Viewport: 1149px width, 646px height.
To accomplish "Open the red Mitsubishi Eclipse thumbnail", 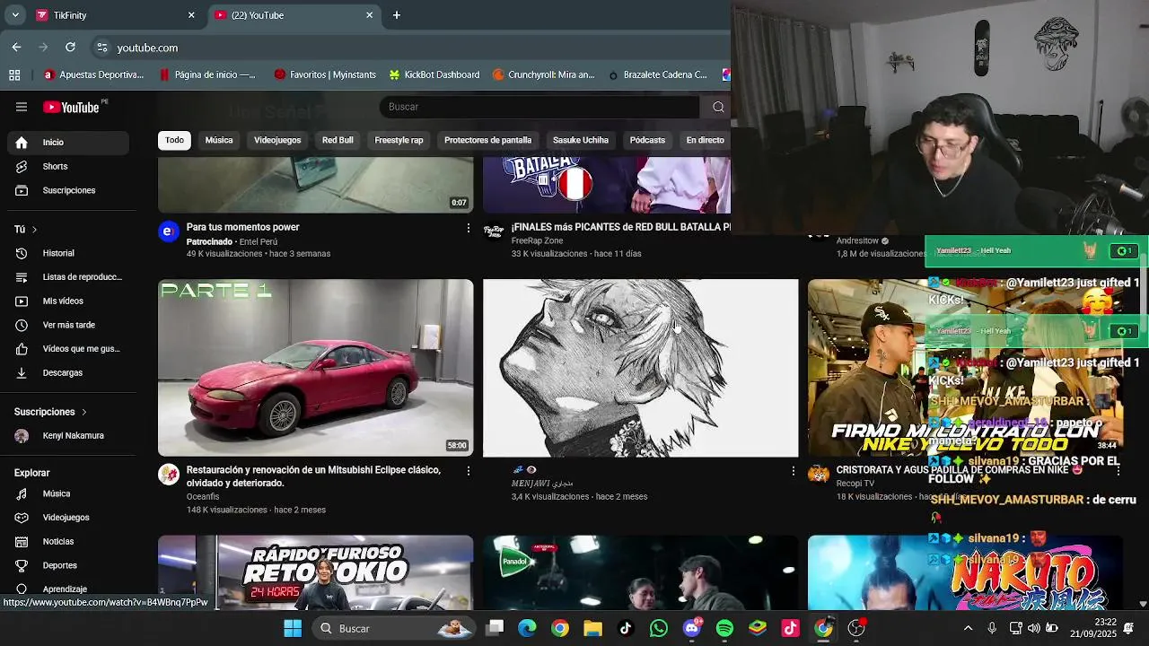I will click(x=315, y=368).
